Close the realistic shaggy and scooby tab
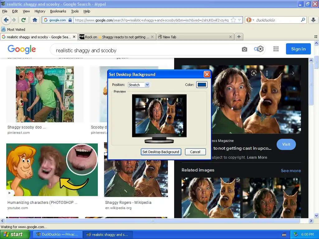 coord(74,37)
